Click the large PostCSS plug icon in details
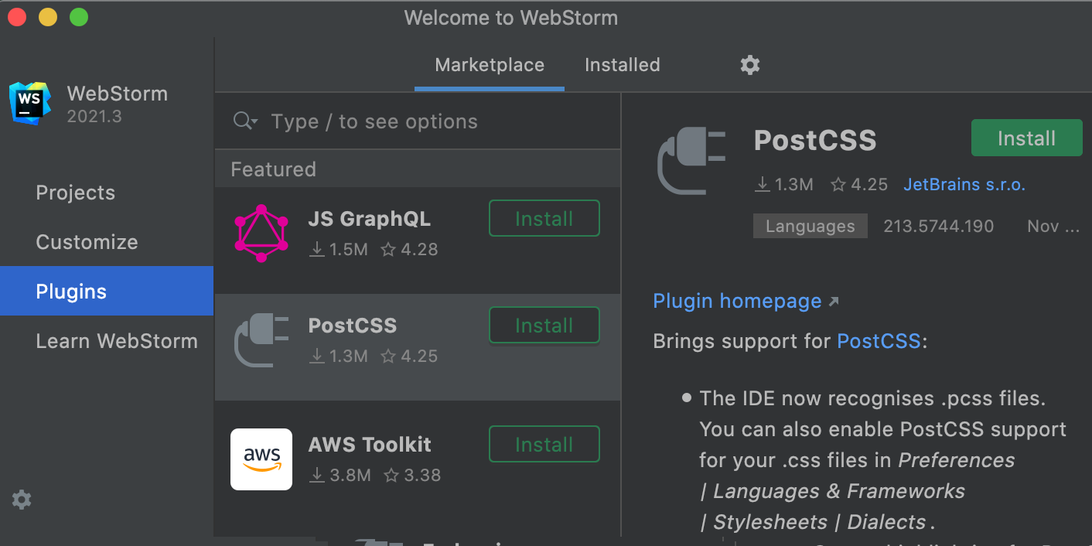The height and width of the screenshot is (546, 1092). [x=691, y=162]
